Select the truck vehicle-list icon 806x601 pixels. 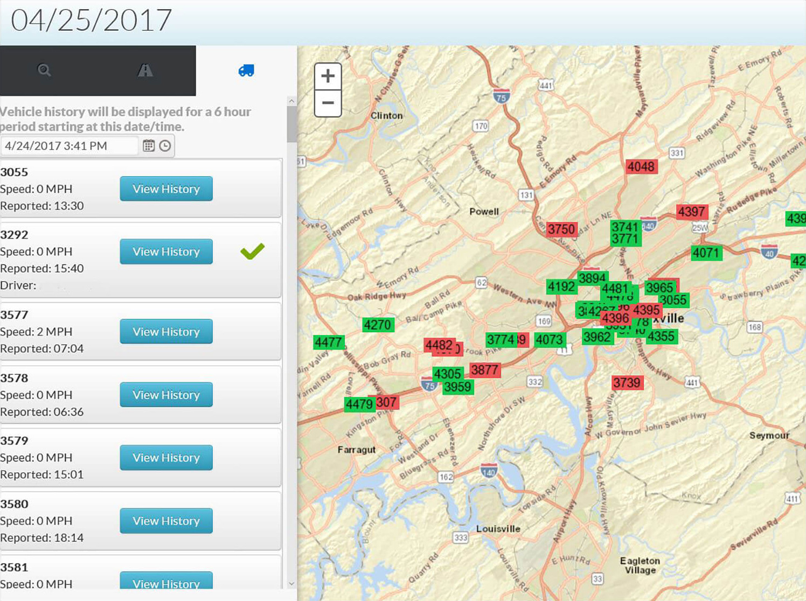pyautogui.click(x=246, y=70)
